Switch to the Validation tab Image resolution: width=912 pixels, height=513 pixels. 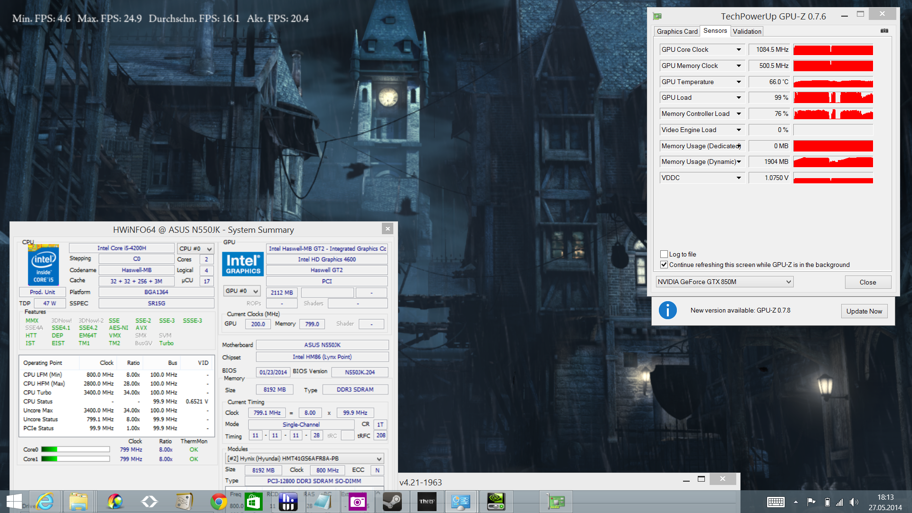pyautogui.click(x=747, y=31)
